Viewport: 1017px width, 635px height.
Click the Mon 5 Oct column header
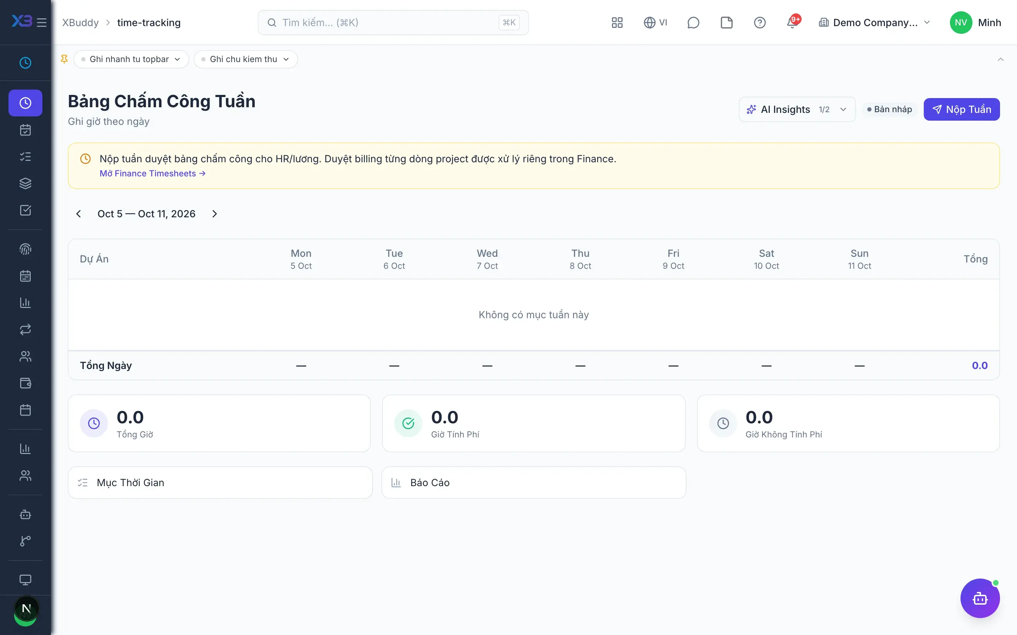point(301,259)
